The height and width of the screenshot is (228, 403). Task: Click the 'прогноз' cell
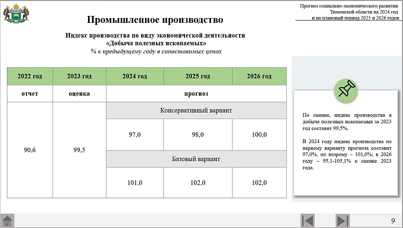[196, 94]
